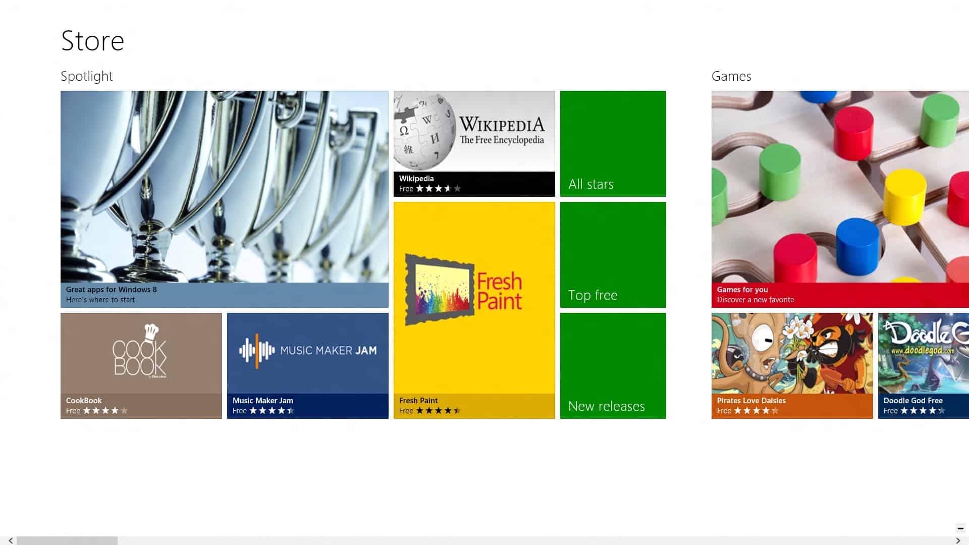Click the Wikipedia 3-star rating

tap(439, 188)
